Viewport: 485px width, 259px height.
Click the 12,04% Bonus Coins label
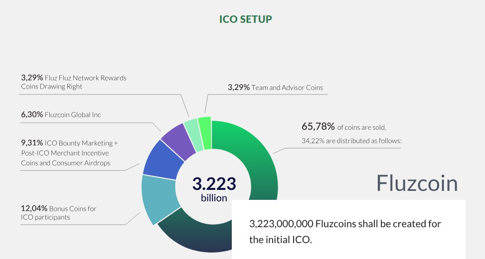[x=58, y=213]
